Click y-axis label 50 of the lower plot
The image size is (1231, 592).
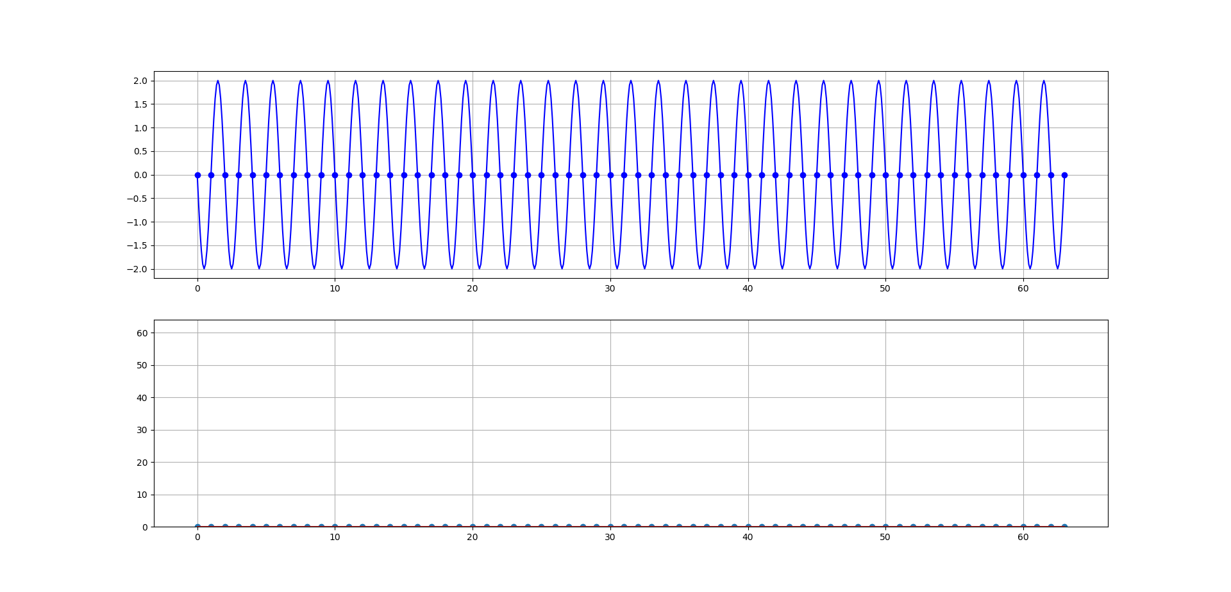click(x=142, y=365)
